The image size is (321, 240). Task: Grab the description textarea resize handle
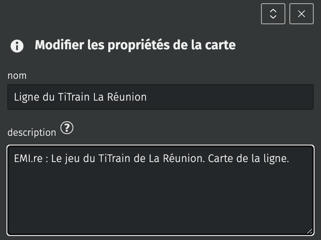point(310,231)
